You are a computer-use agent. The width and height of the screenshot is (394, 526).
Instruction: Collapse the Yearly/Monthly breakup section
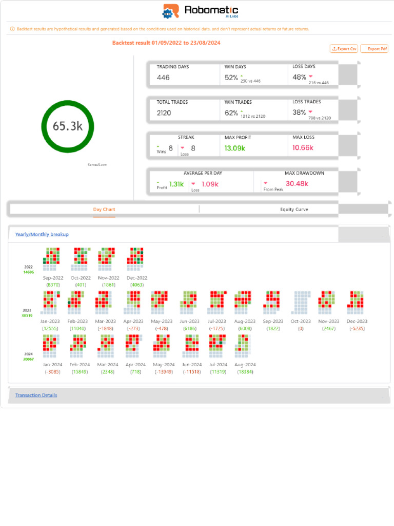[42, 234]
